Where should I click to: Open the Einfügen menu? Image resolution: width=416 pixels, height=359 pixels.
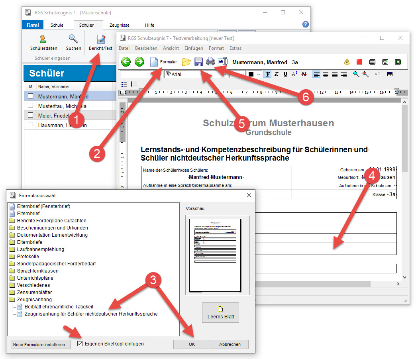pos(194,48)
